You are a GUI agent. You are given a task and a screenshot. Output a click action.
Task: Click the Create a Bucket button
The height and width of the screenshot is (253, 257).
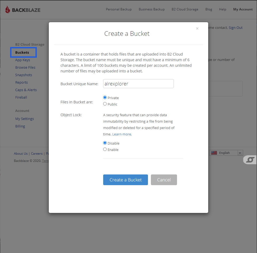pyautogui.click(x=126, y=180)
